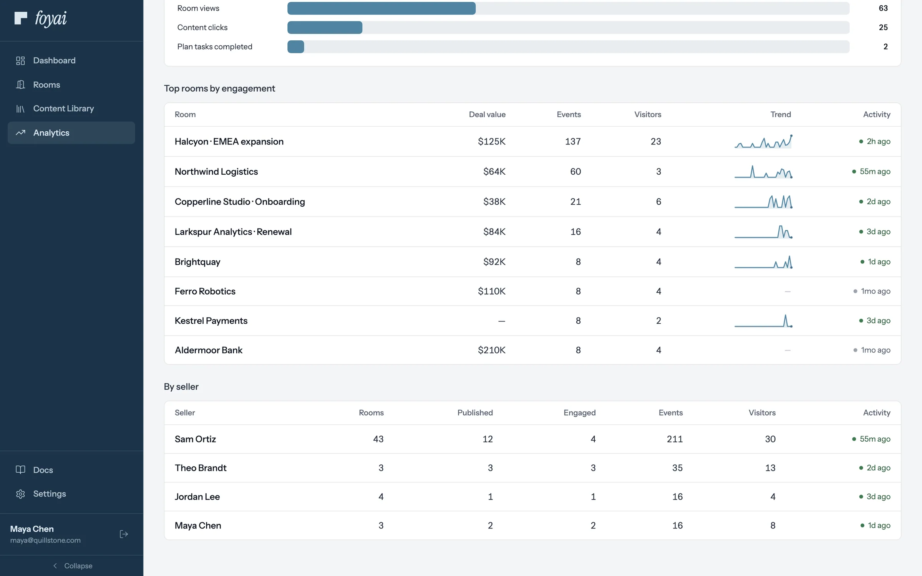Viewport: 922px width, 576px height.
Task: Go to the Dashboard menu label
Action: tap(54, 61)
